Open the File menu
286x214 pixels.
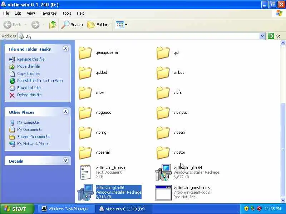tap(6, 13)
